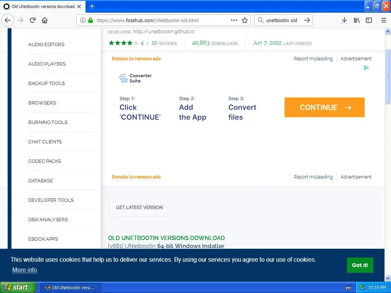Open the library bookmarks icon
This screenshot has width=391, height=293.
(357, 20)
